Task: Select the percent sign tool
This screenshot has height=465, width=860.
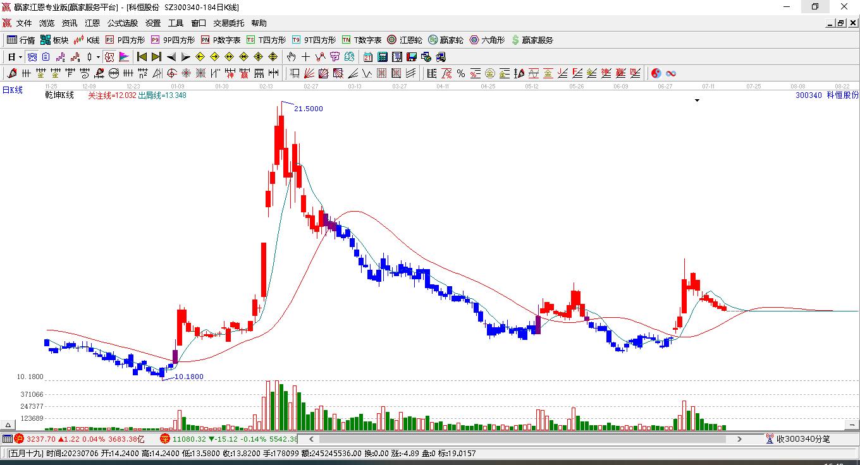Action: point(461,73)
